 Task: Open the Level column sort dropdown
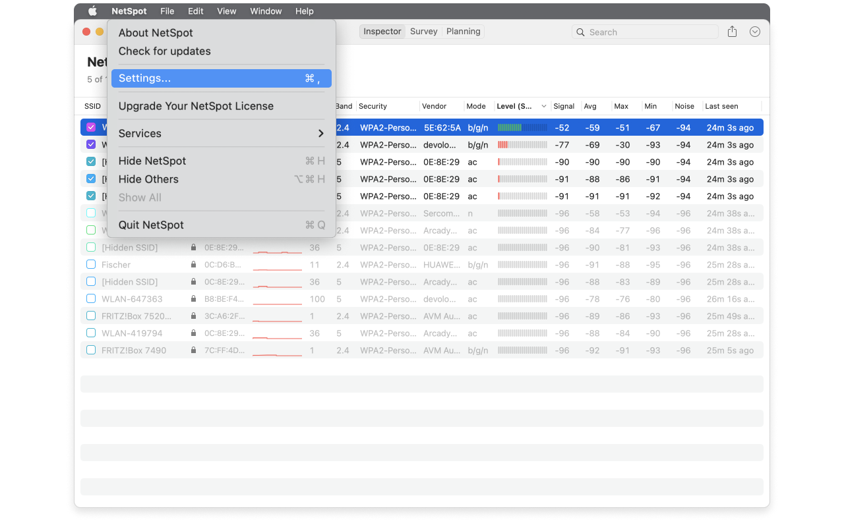tap(544, 106)
